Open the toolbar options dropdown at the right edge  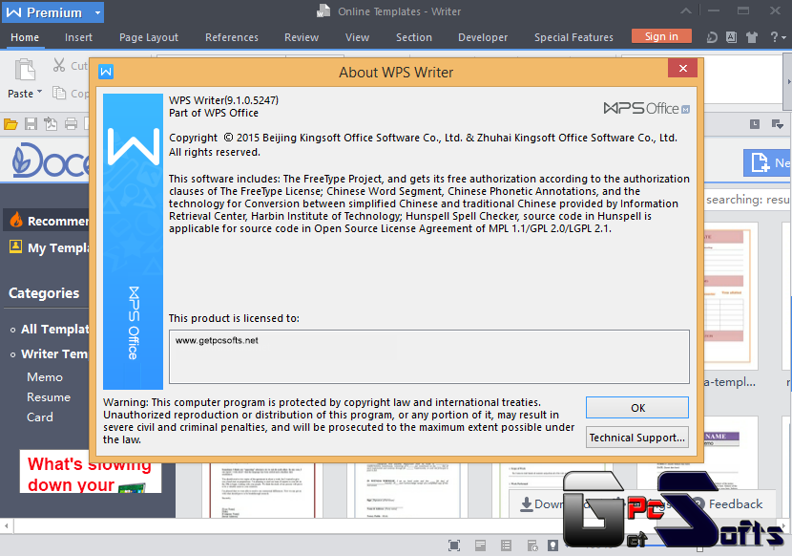(778, 124)
